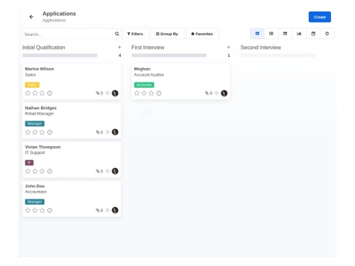Open Marina Wilson application card
The height and width of the screenshot is (266, 355).
72,82
